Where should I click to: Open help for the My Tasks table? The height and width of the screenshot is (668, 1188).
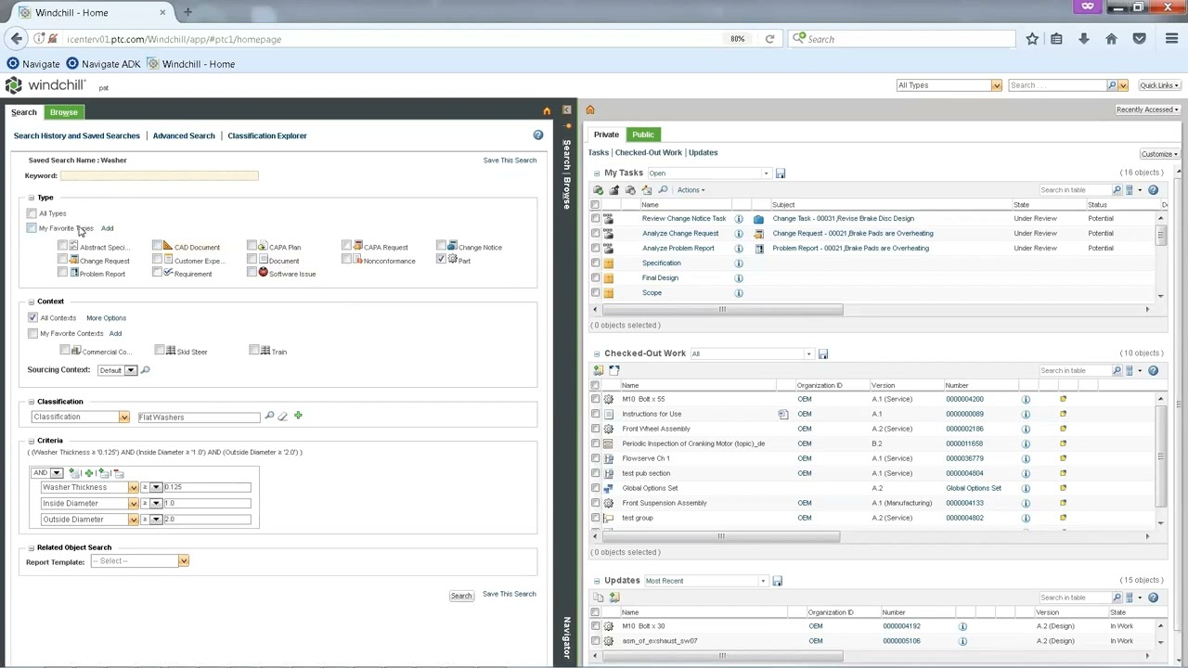click(x=1153, y=190)
